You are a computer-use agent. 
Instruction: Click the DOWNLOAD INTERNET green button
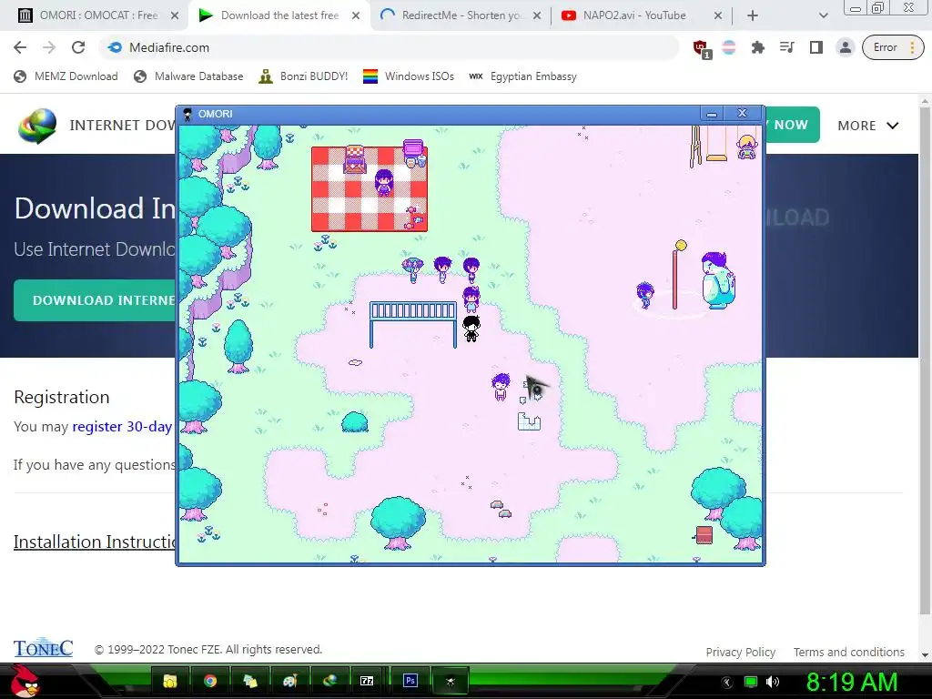(x=95, y=300)
